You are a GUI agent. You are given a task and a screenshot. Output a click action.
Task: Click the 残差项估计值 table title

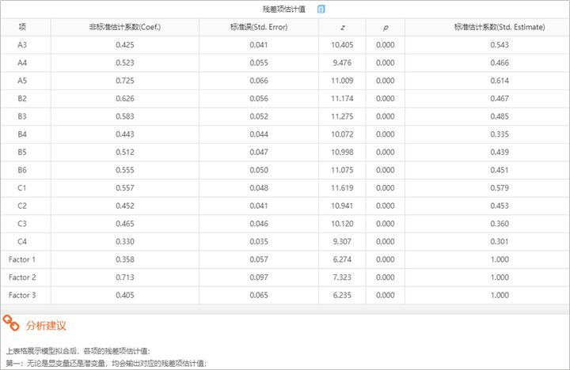coord(284,9)
